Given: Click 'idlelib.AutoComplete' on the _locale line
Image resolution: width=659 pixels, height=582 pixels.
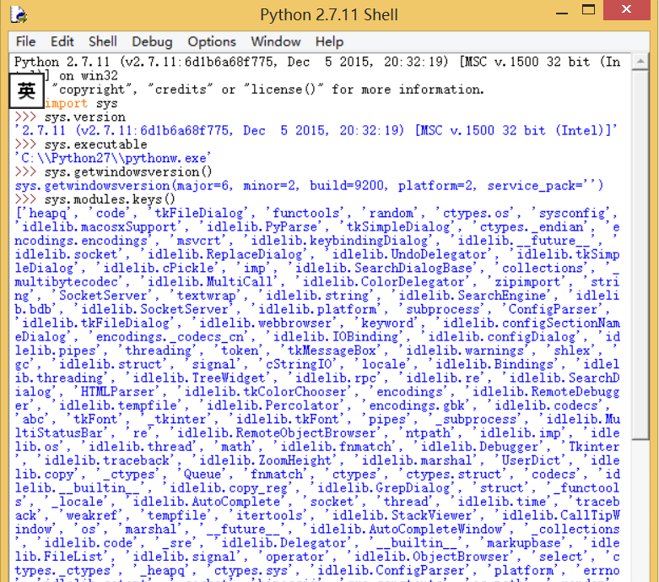Looking at the screenshot, I should [x=207, y=502].
